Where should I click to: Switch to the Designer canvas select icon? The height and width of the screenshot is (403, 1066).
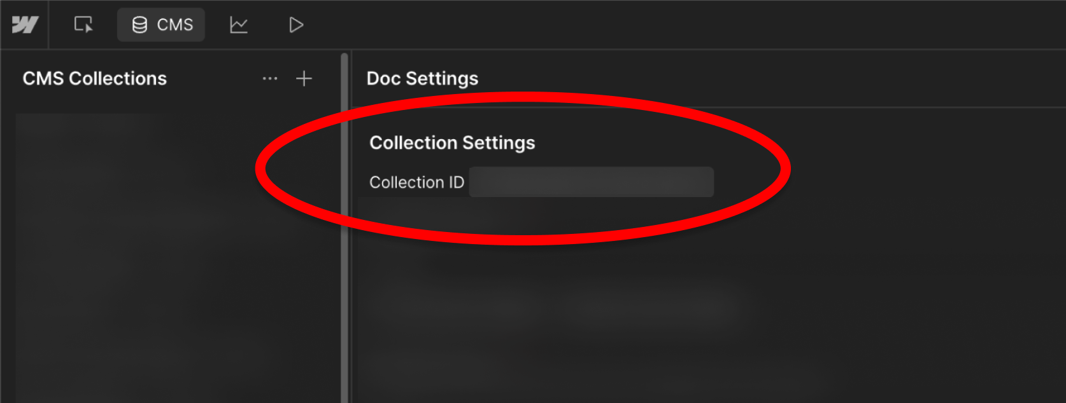coord(83,25)
